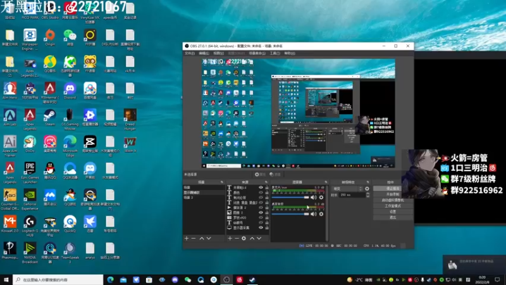Open the Dread Hunger desktop shortcut
This screenshot has height=285, width=506.
[x=130, y=120]
